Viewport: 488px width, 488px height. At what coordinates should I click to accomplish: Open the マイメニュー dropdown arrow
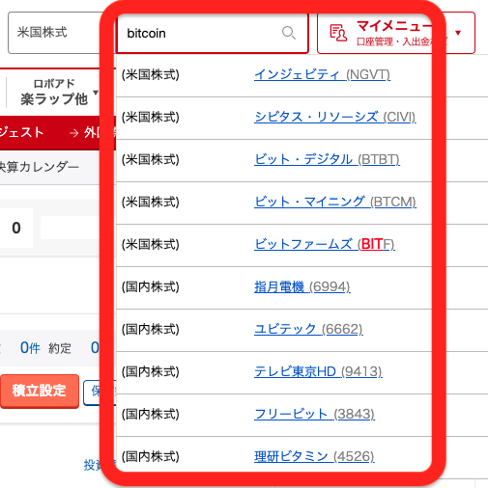click(x=458, y=33)
